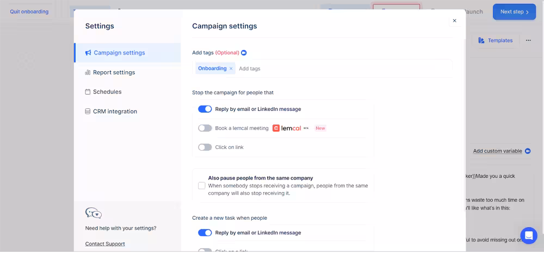Enable the Book a lemcal meeting toggle
This screenshot has width=544, height=272.
coord(205,128)
